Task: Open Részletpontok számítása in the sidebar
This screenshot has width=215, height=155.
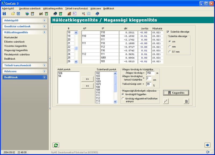Action: [x=17, y=55]
